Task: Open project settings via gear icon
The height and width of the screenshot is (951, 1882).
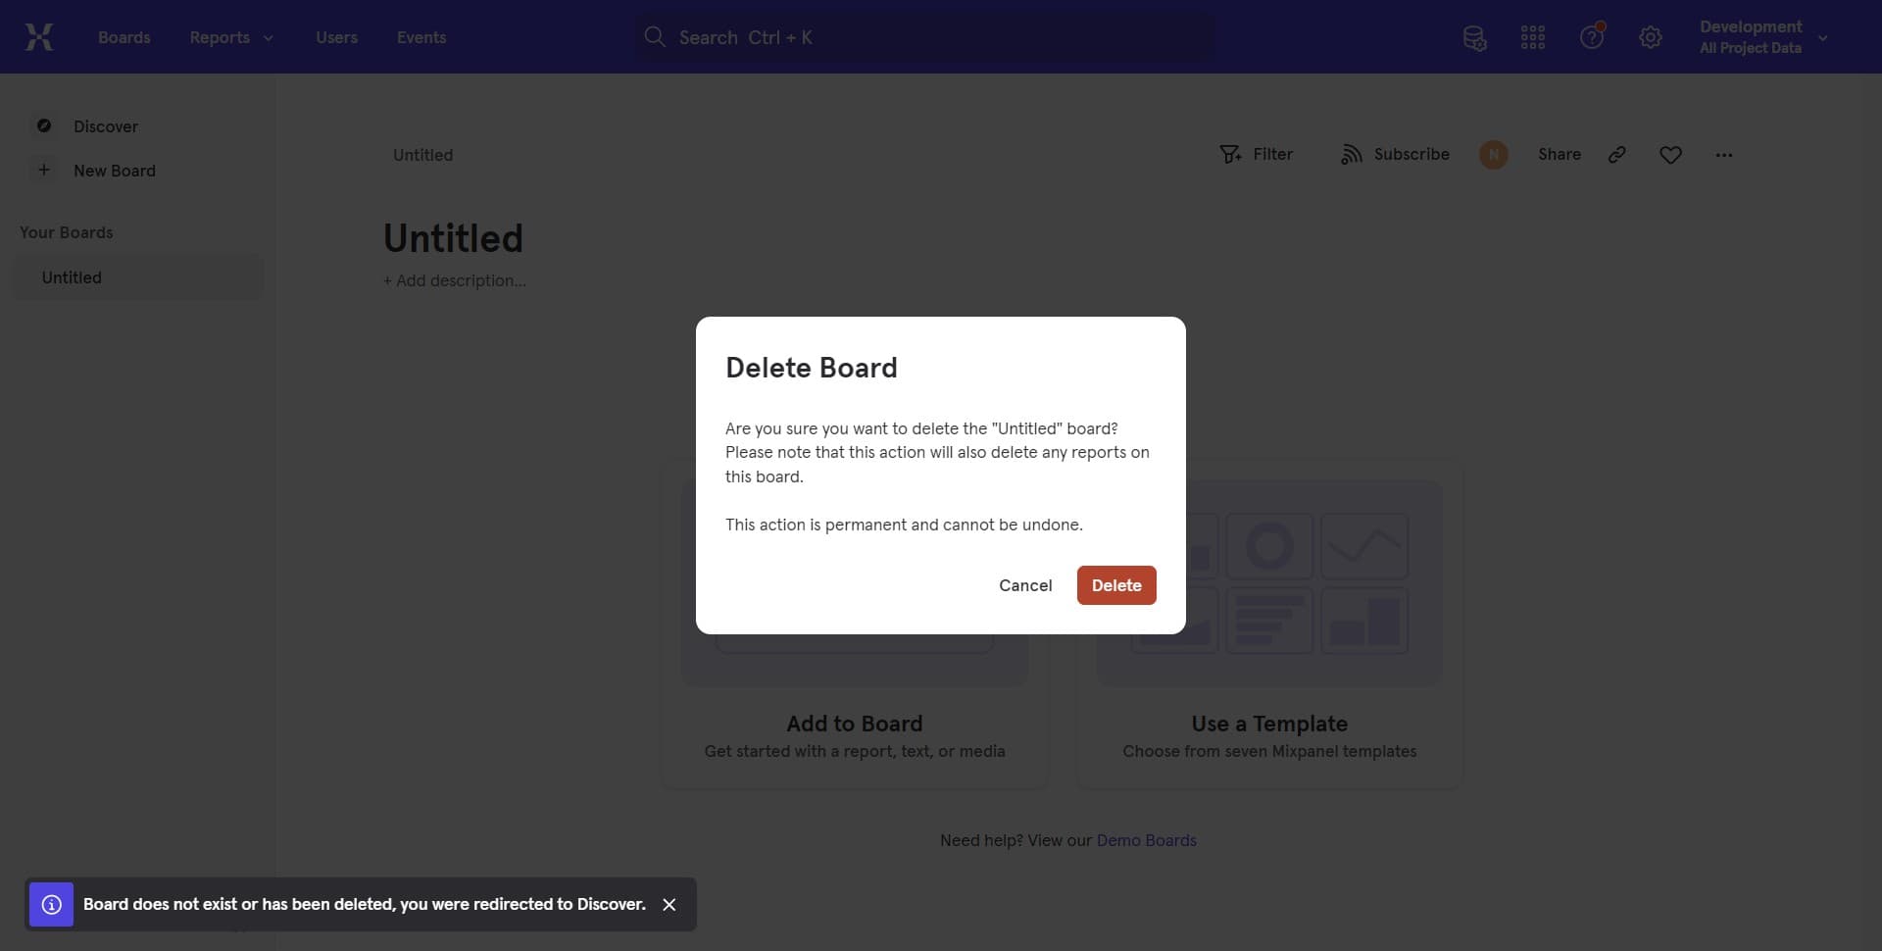Action: (1651, 37)
